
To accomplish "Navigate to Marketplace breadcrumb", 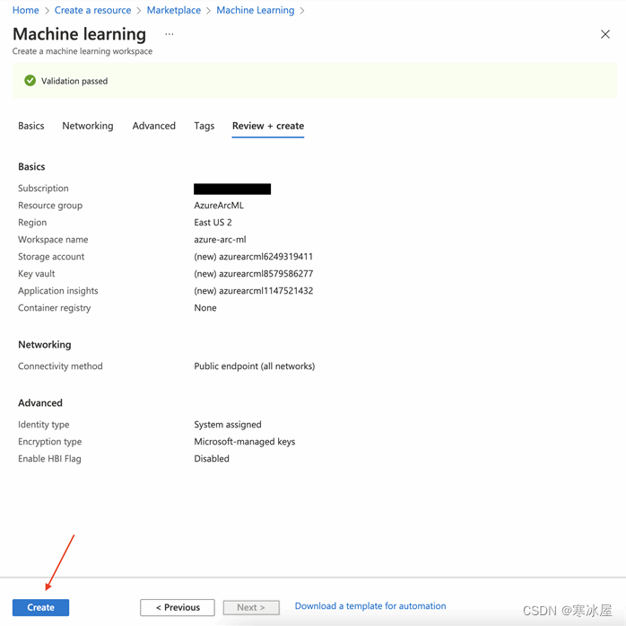I will [x=174, y=10].
